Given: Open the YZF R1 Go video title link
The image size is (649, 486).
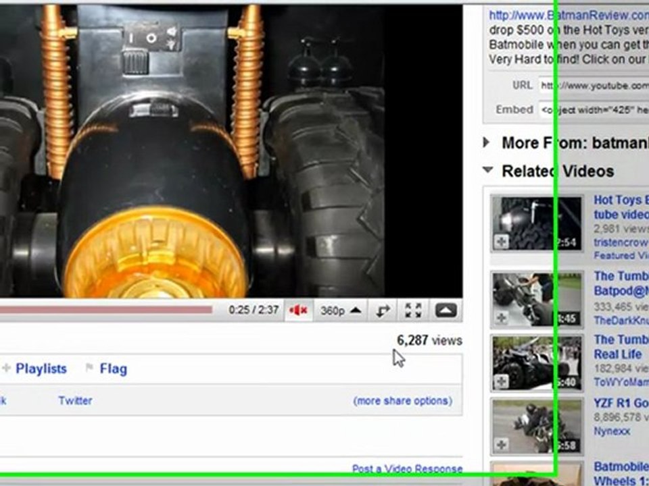Looking at the screenshot, I should (621, 404).
